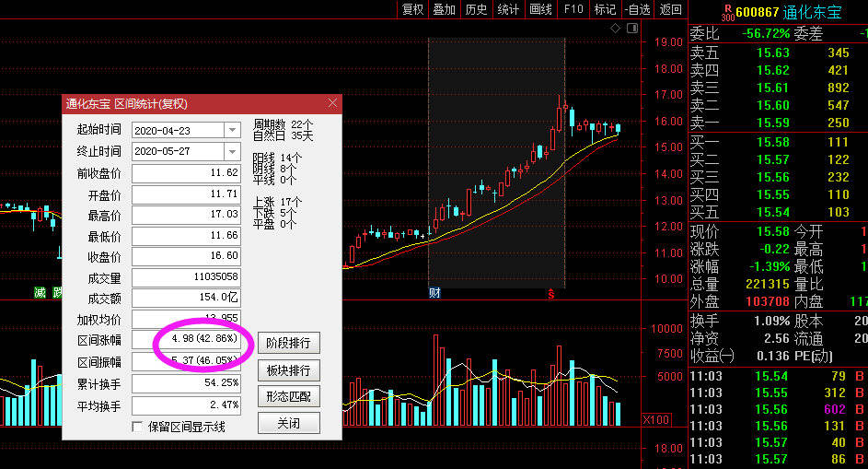Close the 区间统计 dialog with the X

click(x=332, y=103)
